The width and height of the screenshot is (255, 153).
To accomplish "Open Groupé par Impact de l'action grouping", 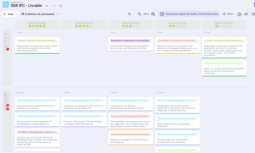I will [189, 14].
